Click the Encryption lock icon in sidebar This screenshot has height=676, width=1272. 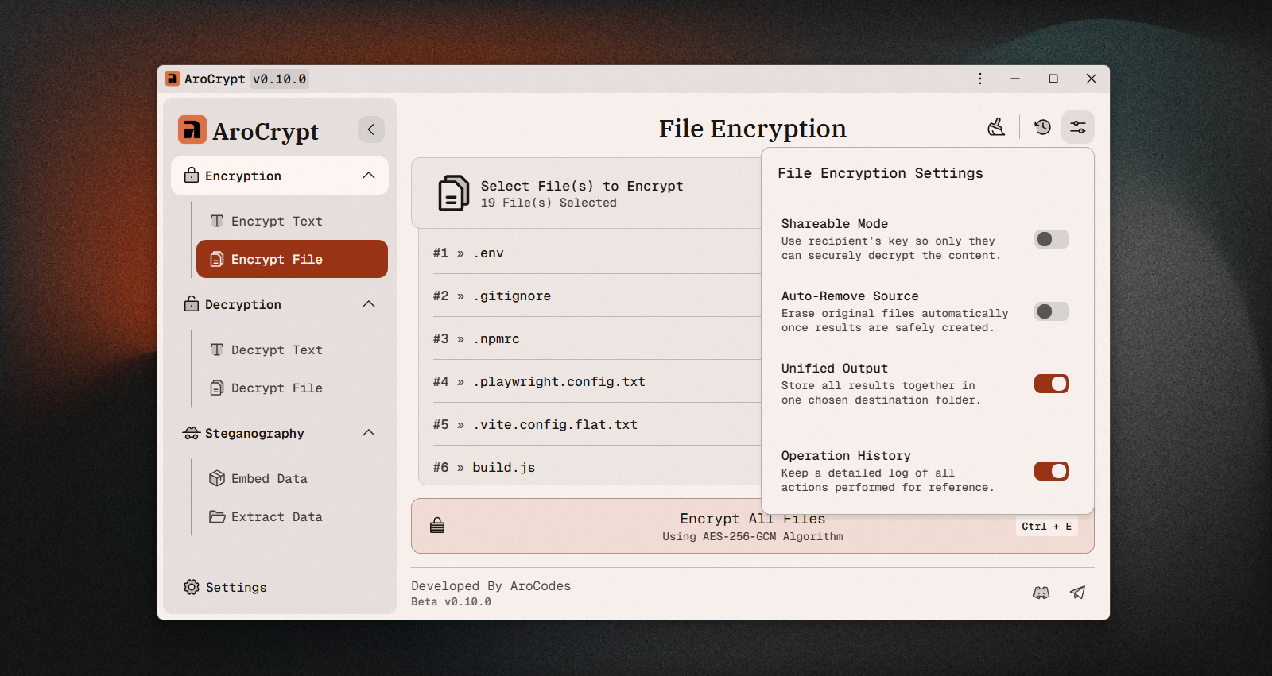192,176
